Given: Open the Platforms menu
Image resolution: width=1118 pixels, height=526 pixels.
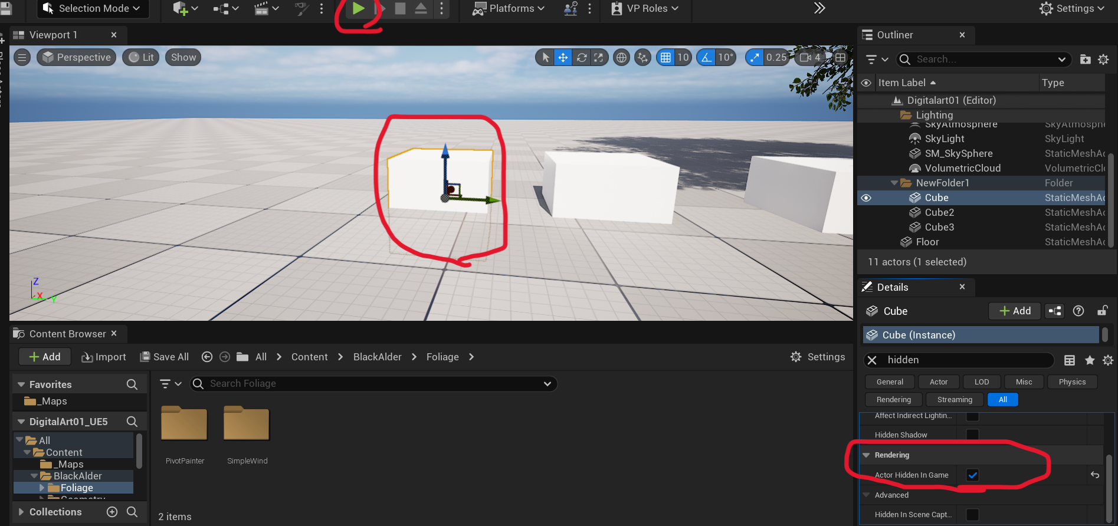Looking at the screenshot, I should [x=509, y=8].
